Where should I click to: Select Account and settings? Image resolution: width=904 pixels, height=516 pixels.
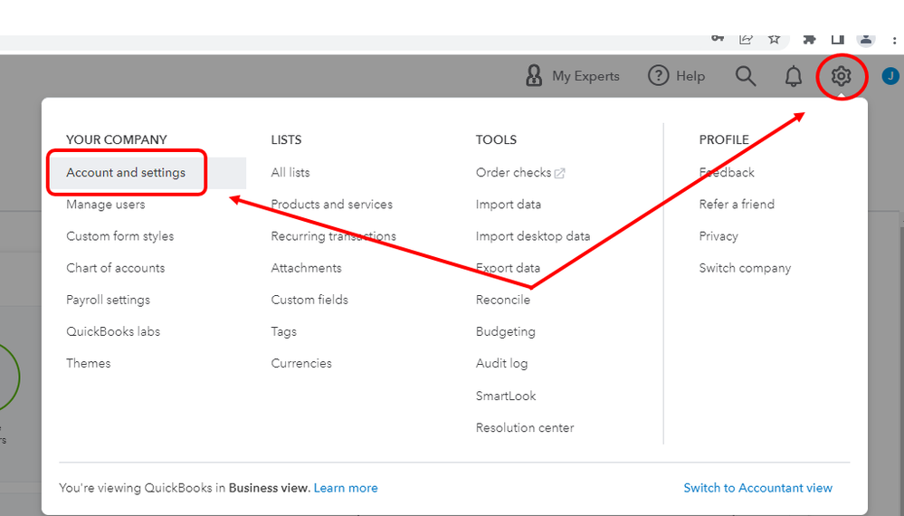pyautogui.click(x=126, y=173)
